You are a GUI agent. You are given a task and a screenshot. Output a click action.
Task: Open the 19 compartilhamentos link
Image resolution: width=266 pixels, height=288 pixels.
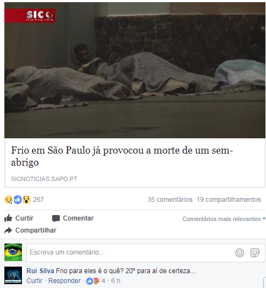229,200
